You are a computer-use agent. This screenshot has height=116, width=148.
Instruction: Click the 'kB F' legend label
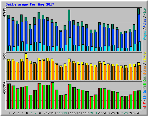145,106
